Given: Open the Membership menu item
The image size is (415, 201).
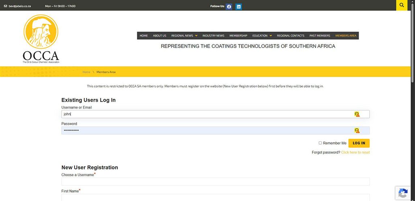Looking at the screenshot, I should coord(238,36).
